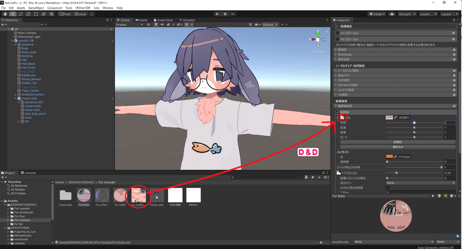Click KEMONO KEIKAKU in breadcrumb path

81,182
